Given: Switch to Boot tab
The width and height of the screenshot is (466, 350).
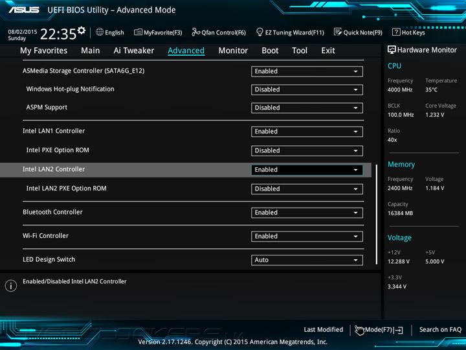Looking at the screenshot, I should (270, 51).
